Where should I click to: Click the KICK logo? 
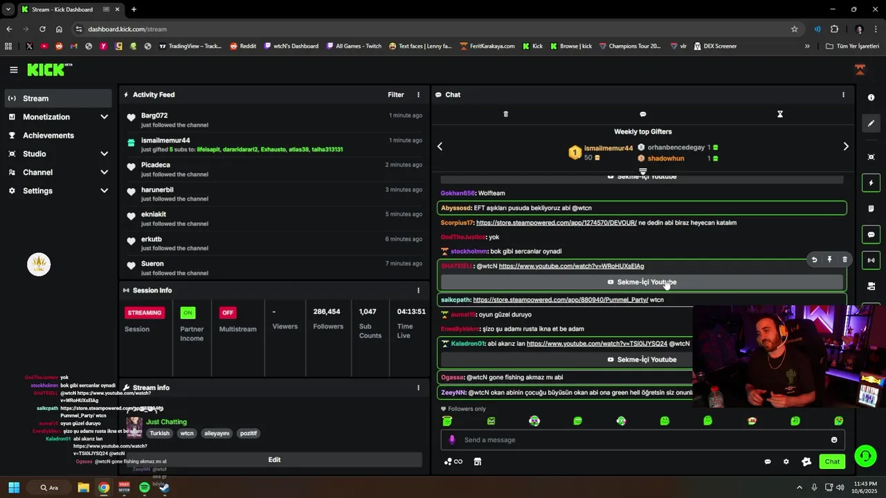click(49, 70)
